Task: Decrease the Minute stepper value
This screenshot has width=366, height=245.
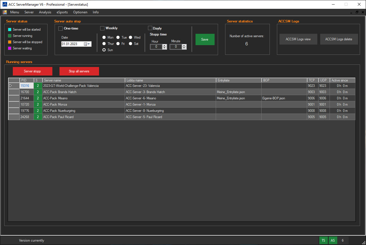Action: coord(184,48)
